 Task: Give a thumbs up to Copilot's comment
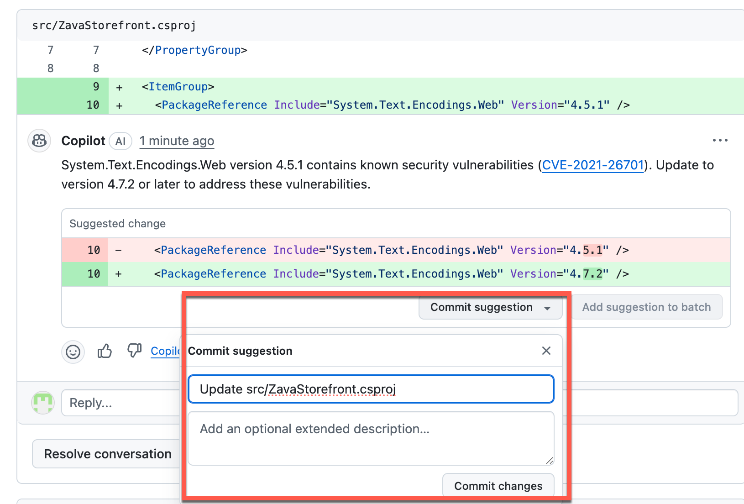104,352
